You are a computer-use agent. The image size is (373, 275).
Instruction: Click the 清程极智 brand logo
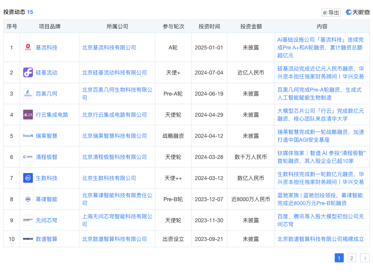[x=28, y=157]
